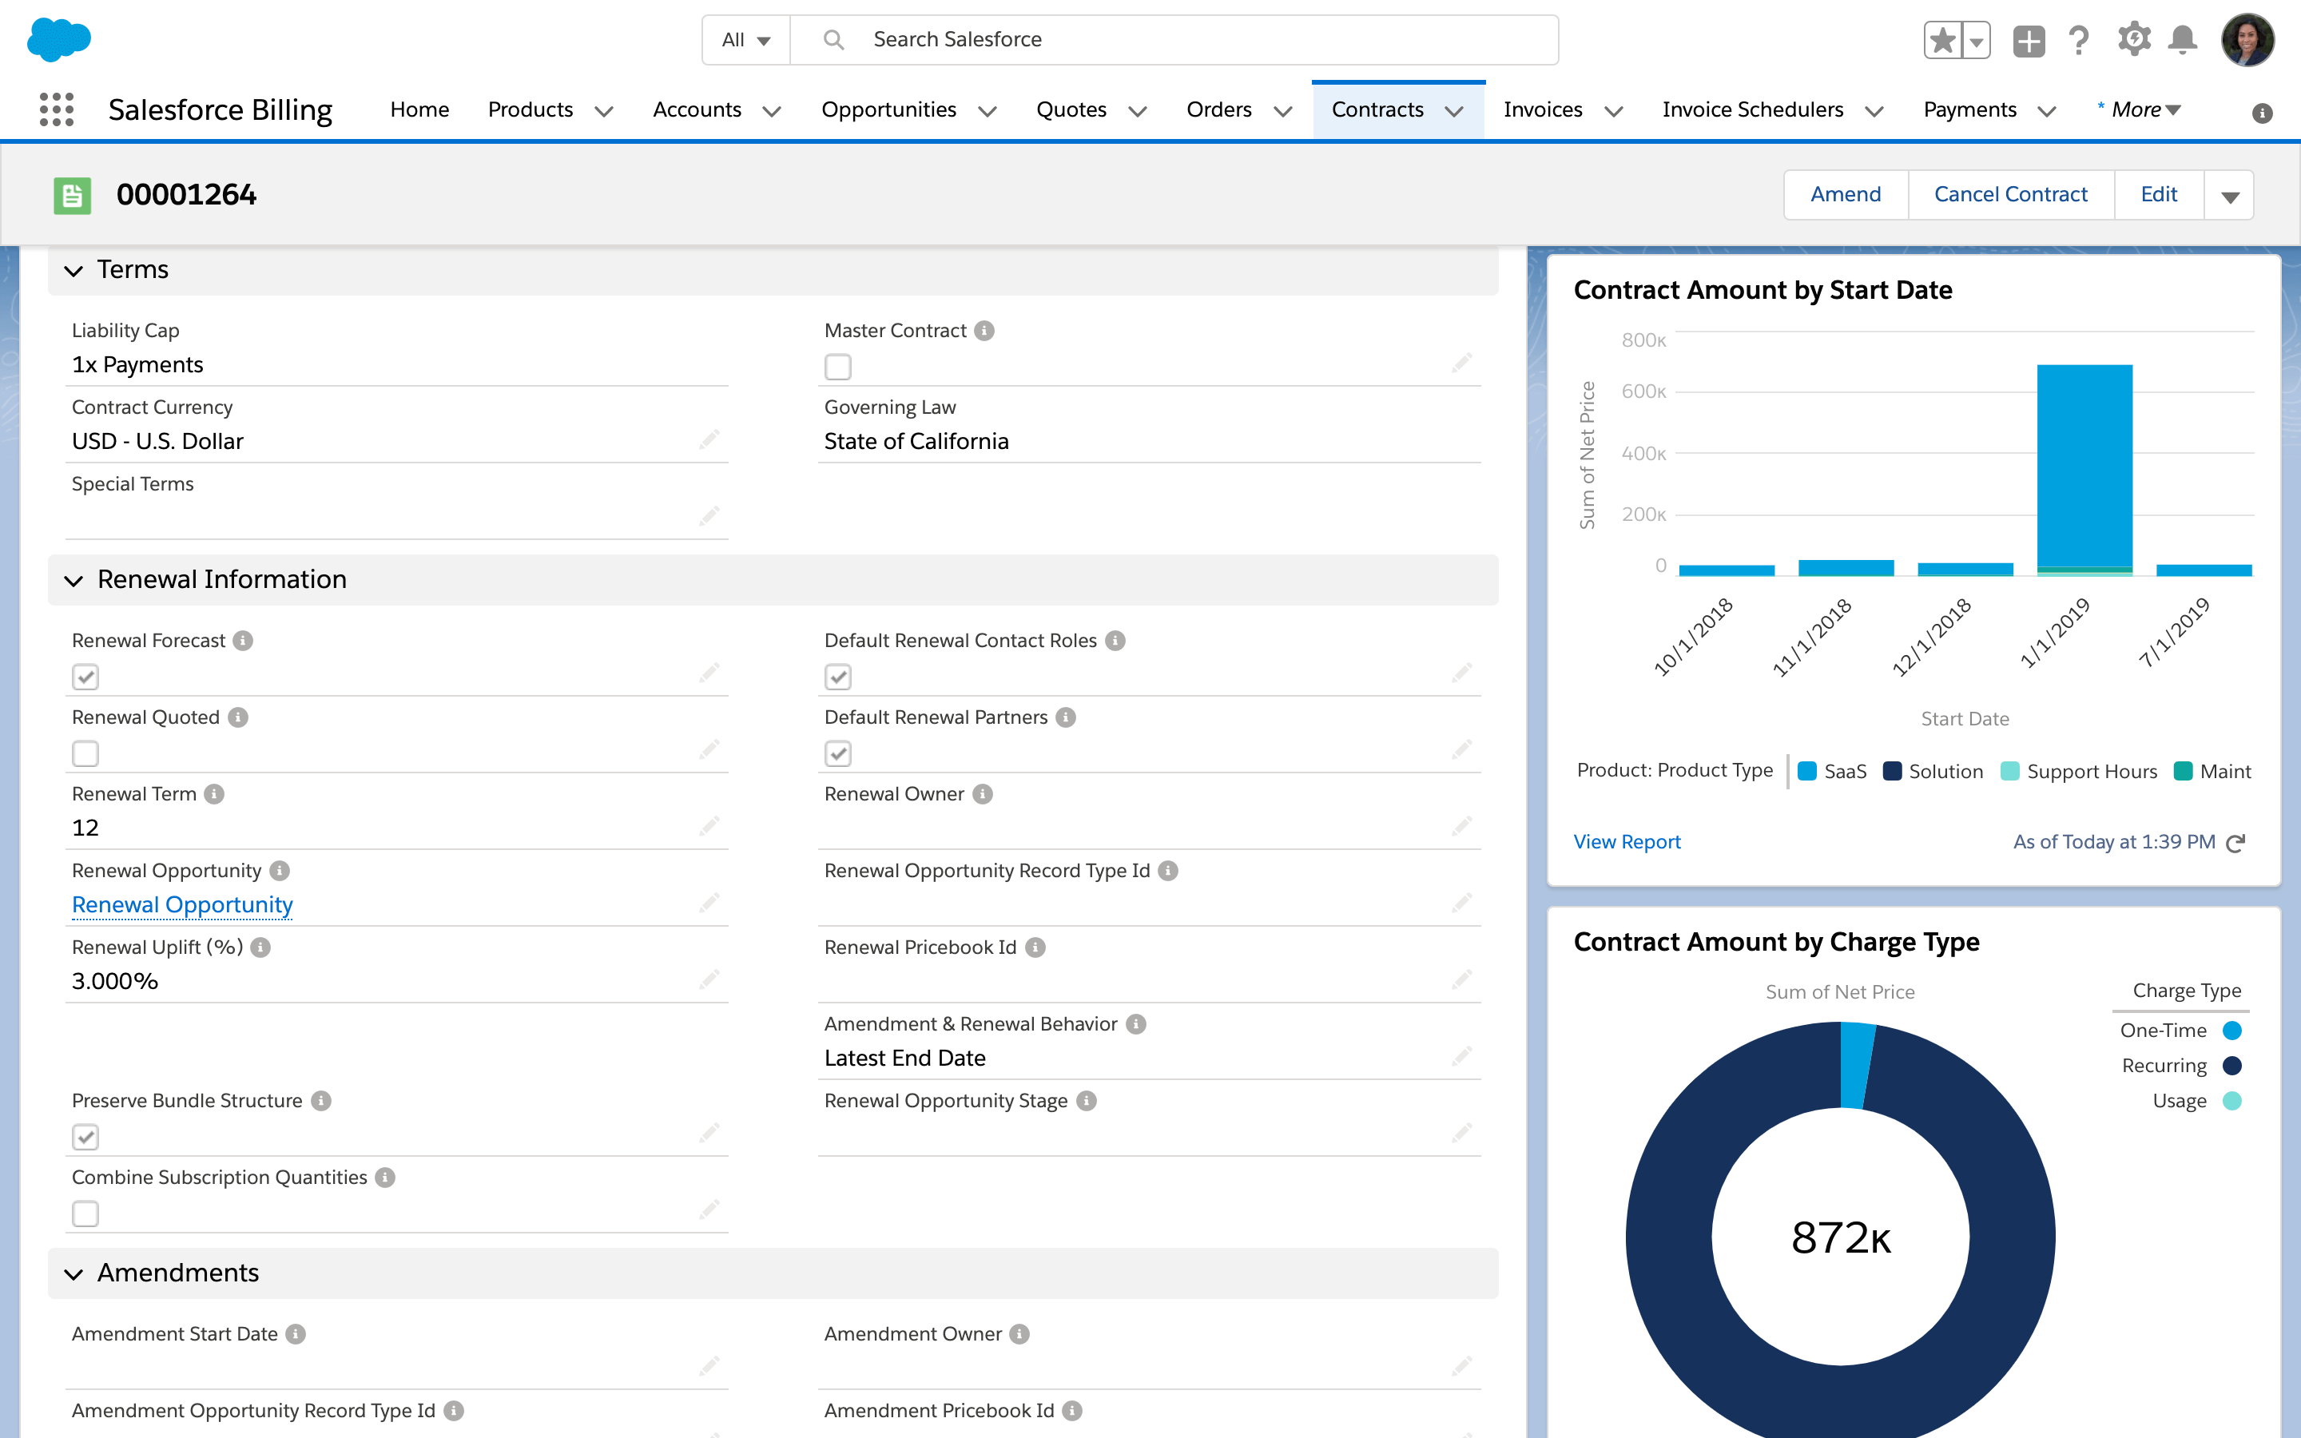Click the global actions plus icon
This screenshot has width=2301, height=1438.
2028,41
